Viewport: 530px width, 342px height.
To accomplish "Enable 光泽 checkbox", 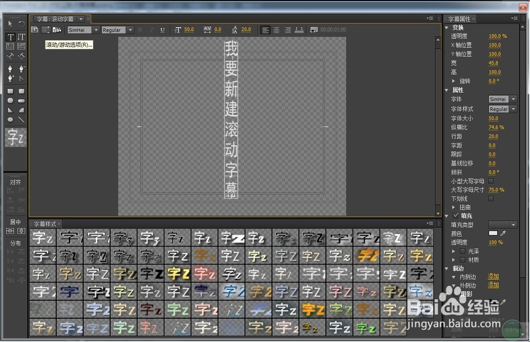I will coord(462,251).
